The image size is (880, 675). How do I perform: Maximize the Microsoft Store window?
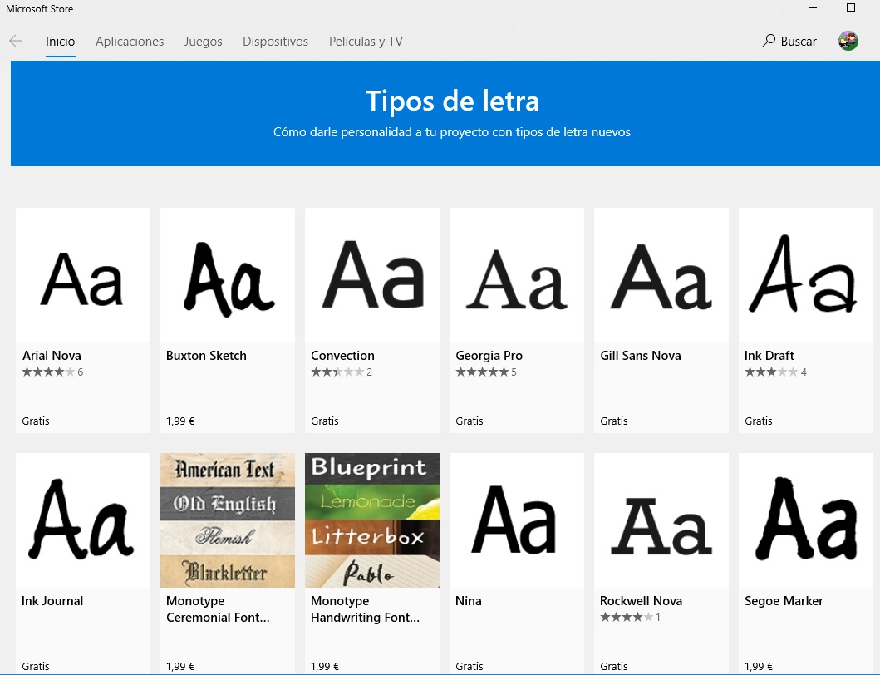pyautogui.click(x=850, y=8)
